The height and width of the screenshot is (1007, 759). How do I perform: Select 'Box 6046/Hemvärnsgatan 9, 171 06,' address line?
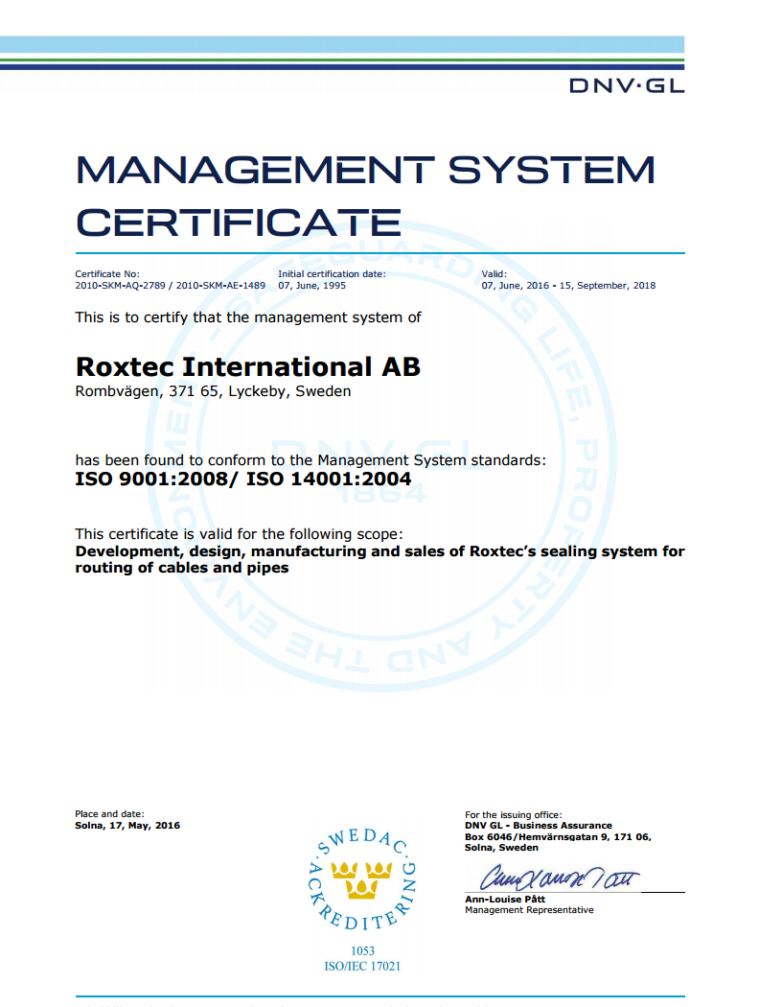coord(558,837)
